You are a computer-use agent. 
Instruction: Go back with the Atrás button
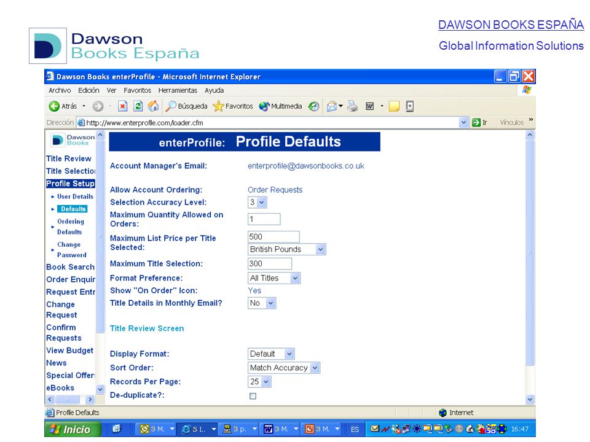point(63,106)
